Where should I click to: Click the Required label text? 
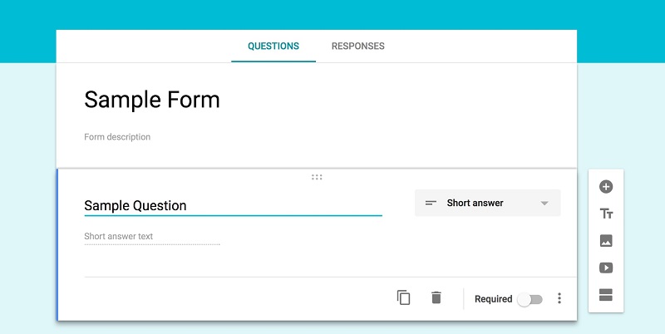tap(493, 299)
